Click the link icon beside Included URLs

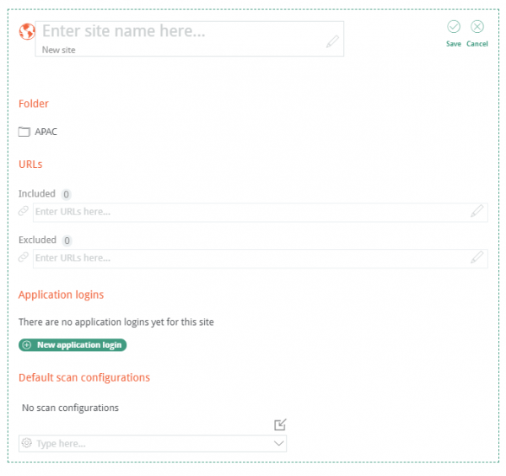(24, 212)
